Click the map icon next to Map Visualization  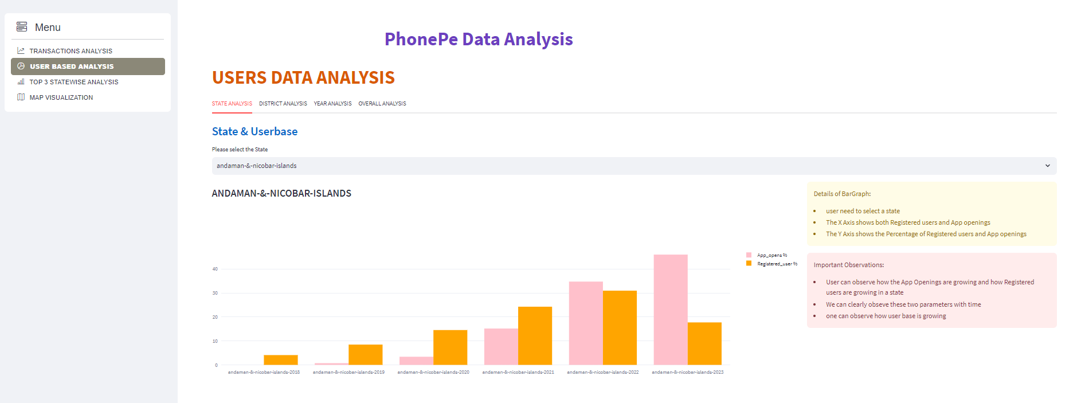(x=21, y=97)
